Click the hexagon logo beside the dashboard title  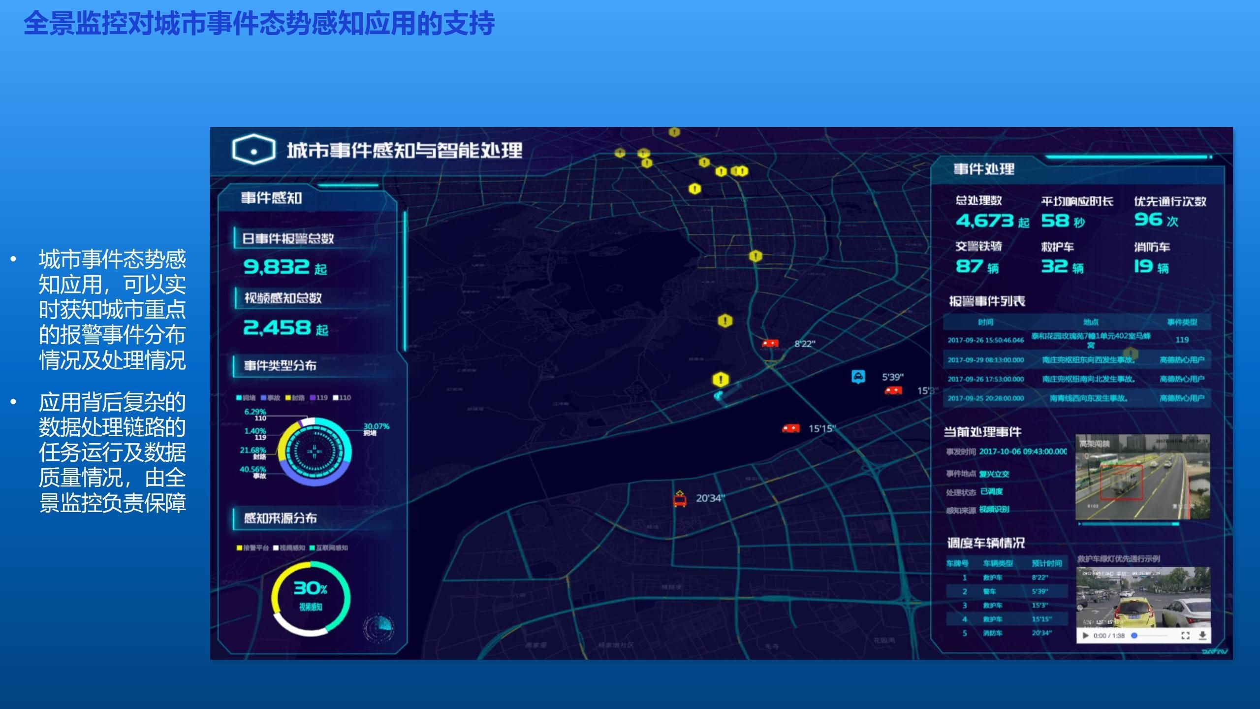(x=253, y=150)
